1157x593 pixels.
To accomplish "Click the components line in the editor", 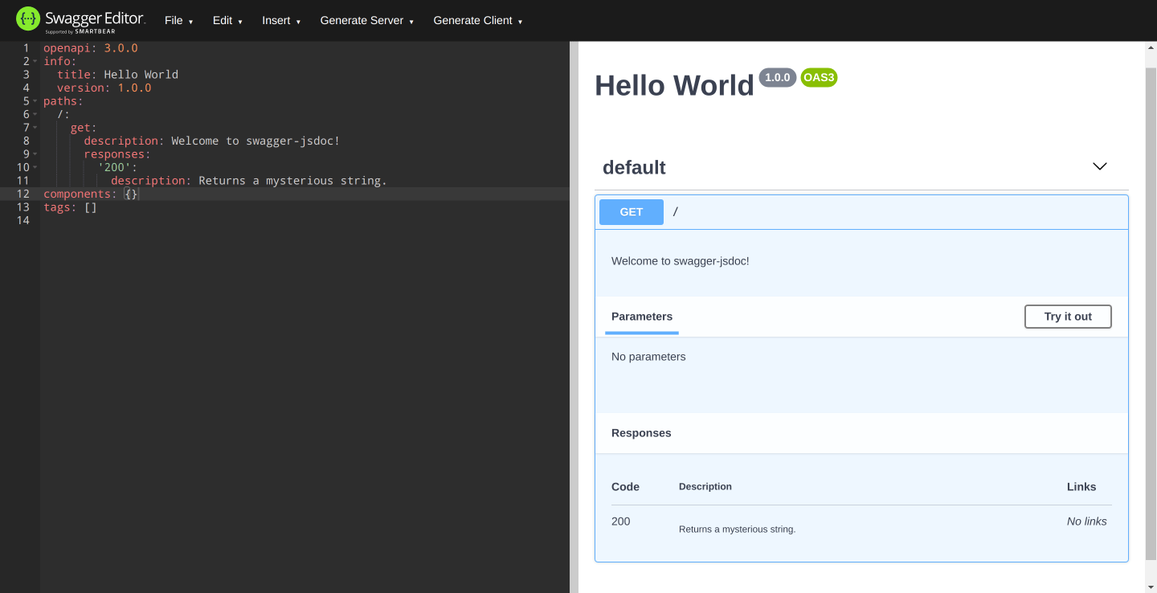I will pos(80,194).
